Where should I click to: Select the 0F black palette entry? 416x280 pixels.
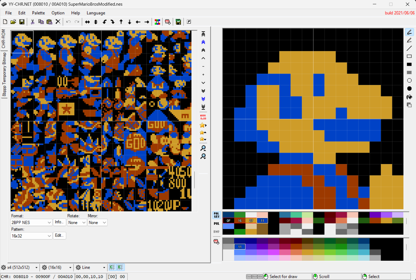(x=228, y=221)
